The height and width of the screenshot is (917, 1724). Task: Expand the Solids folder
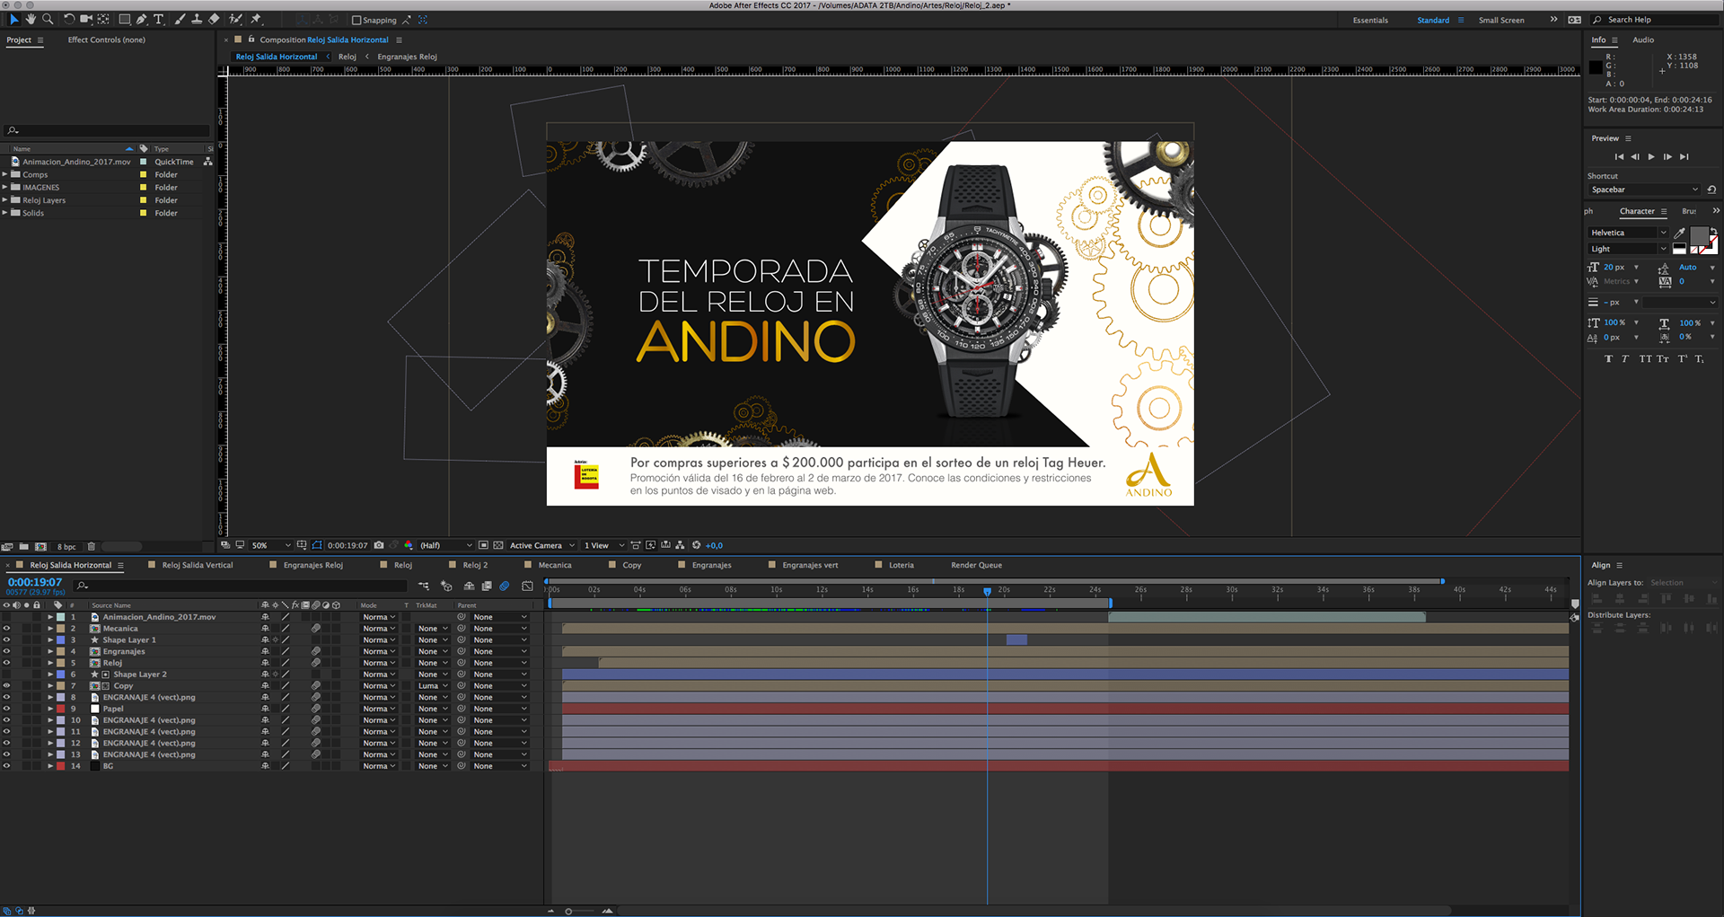pyautogui.click(x=5, y=213)
